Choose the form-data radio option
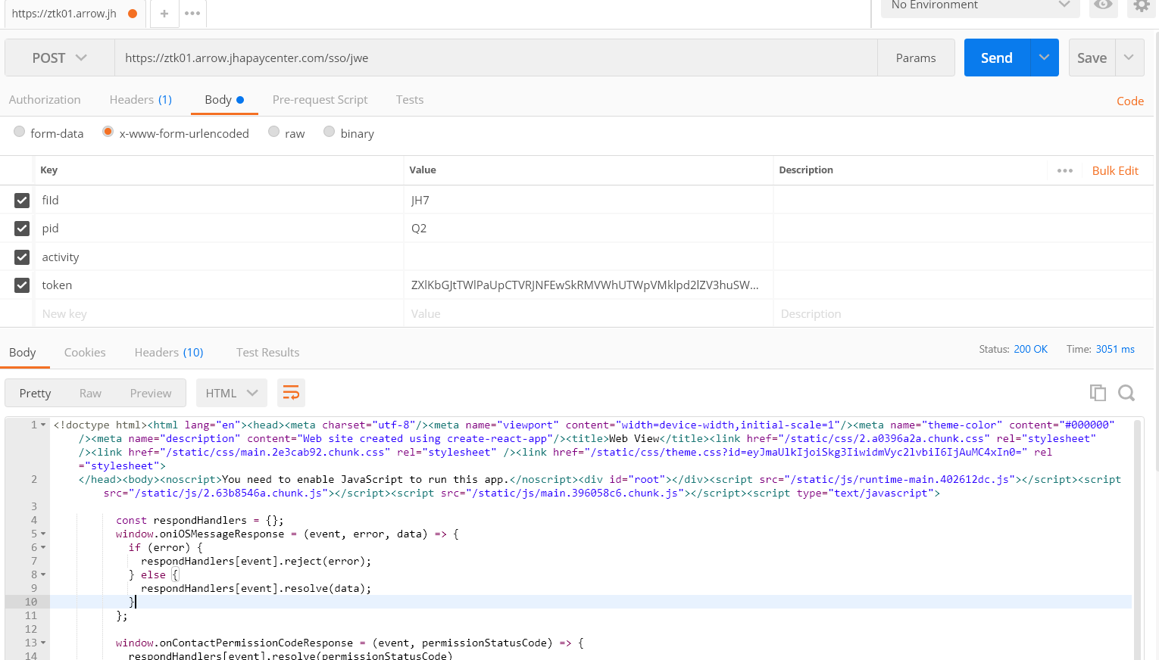1159x660 pixels. (x=20, y=132)
